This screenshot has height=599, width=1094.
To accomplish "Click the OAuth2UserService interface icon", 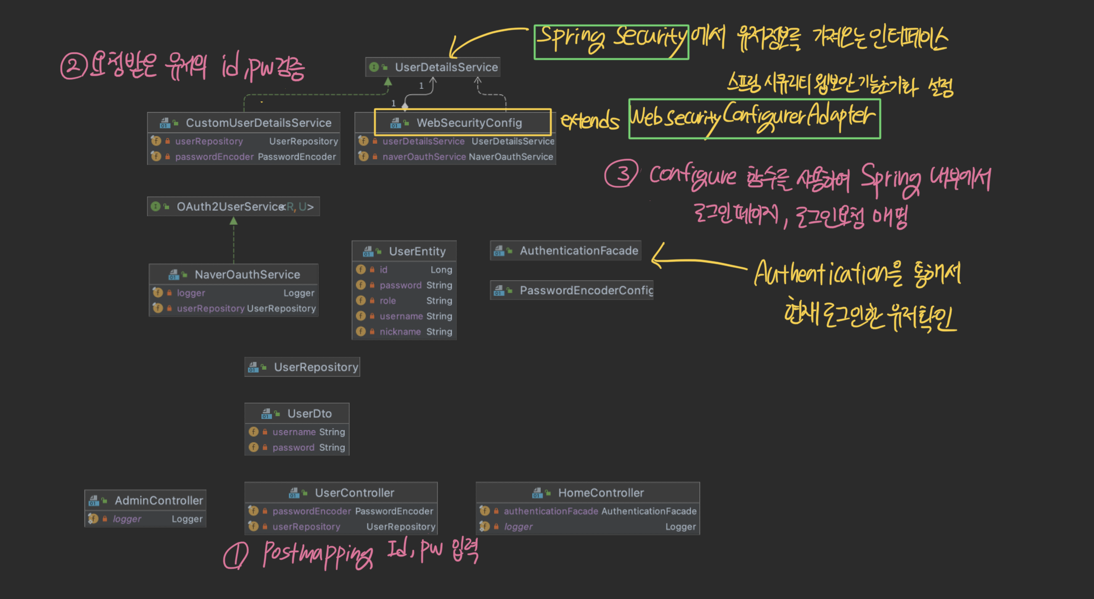I will (156, 207).
